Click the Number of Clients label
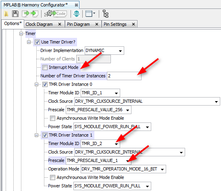The image size is (221, 191). pyautogui.click(x=58, y=59)
